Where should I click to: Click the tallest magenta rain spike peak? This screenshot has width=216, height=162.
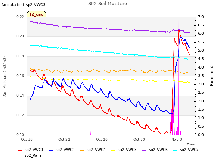coord(178,20)
